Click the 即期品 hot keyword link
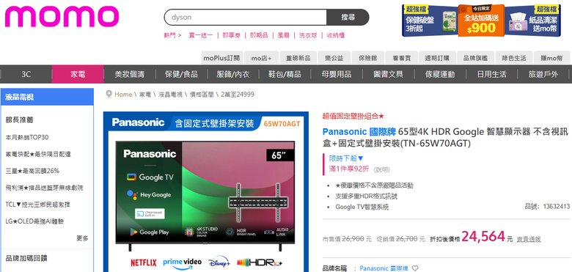The image size is (572, 272). coord(259,35)
